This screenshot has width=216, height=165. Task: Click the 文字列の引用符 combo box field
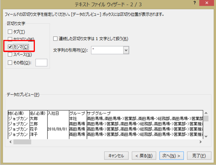107,50
